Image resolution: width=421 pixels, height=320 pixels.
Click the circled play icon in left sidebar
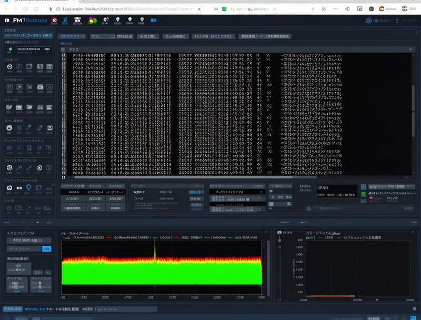click(x=39, y=168)
